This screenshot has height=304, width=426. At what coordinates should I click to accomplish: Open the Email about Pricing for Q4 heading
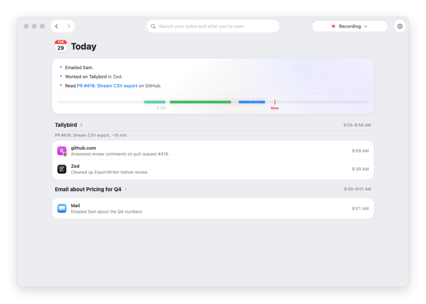(x=88, y=189)
